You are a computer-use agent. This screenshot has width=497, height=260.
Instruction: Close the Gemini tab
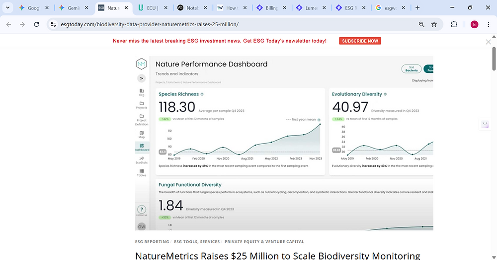(x=86, y=8)
